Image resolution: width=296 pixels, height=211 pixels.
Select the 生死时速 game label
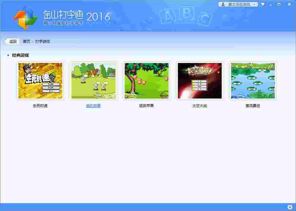click(40, 106)
